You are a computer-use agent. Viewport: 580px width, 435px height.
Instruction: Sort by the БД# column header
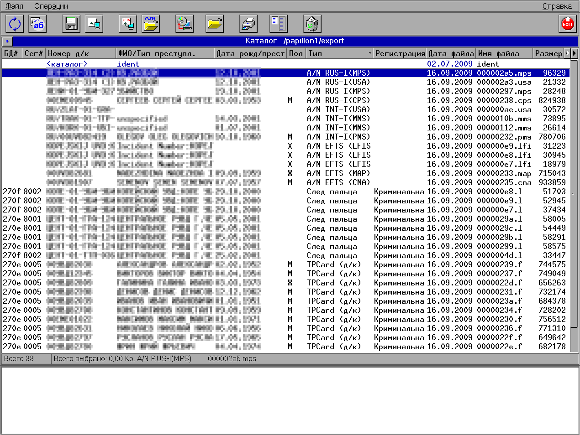[12, 53]
